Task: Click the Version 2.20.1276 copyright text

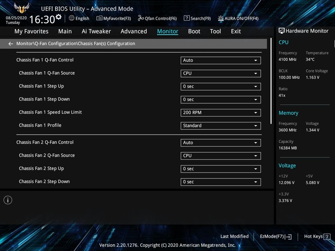Action: click(167, 245)
